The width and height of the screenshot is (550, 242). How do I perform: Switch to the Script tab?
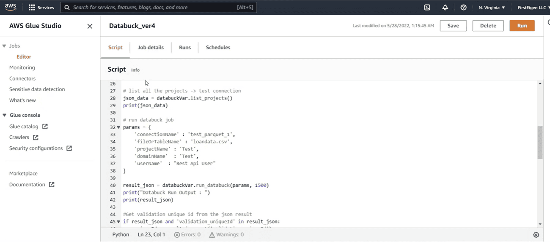point(115,48)
